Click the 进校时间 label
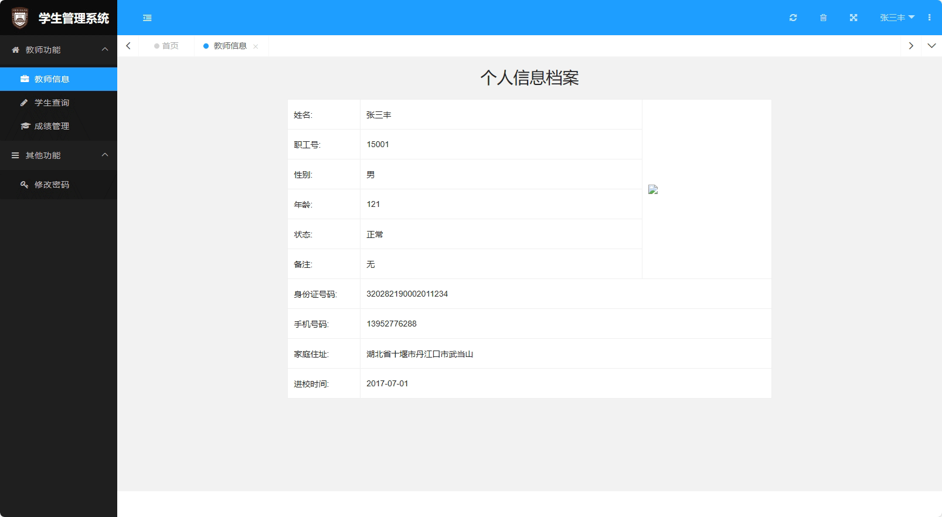 (311, 384)
